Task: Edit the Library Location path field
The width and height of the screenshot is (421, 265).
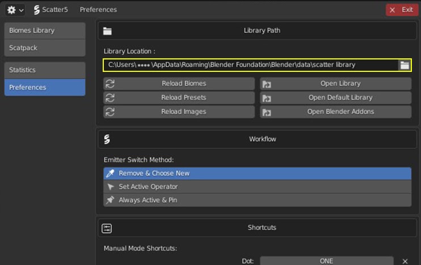Action: (x=250, y=65)
